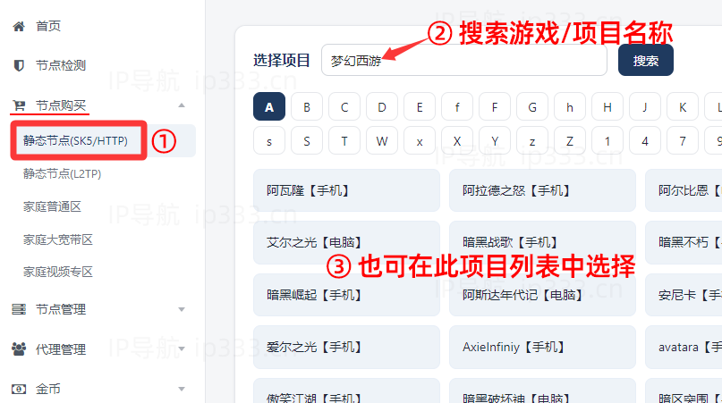Choose the 安尼卡 project card
722x403 pixels.
[684, 295]
